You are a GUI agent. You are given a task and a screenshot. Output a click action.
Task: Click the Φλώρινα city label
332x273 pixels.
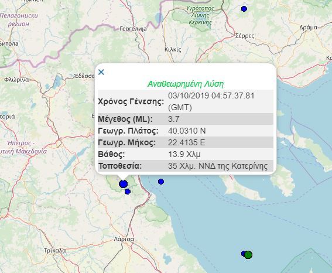[x=16, y=80]
